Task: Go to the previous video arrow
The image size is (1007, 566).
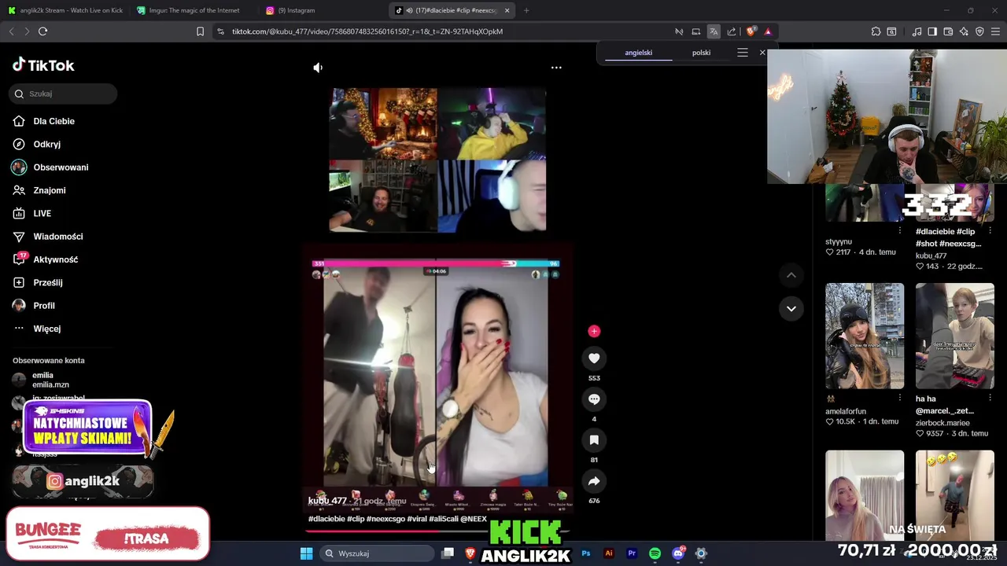Action: point(791,275)
